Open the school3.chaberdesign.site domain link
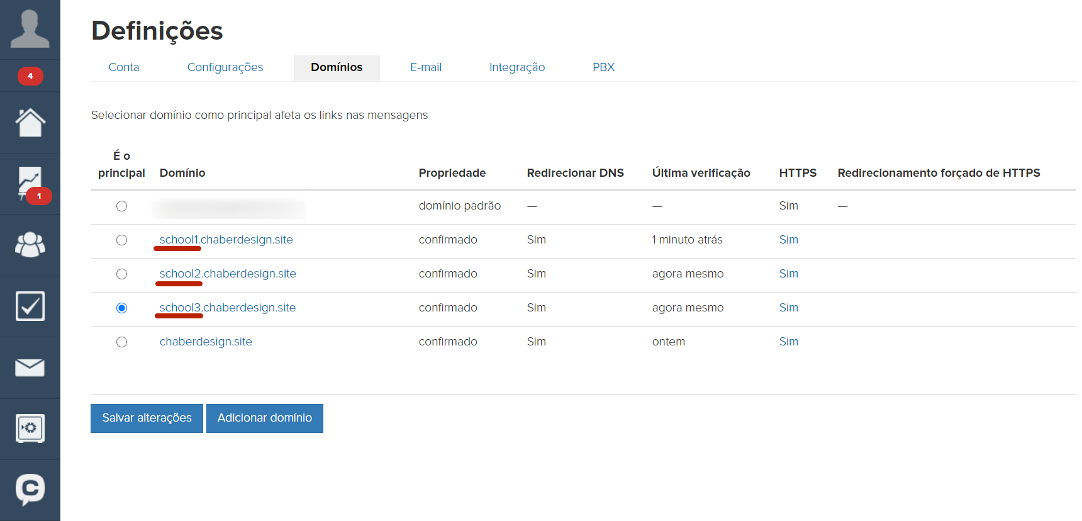The image size is (1082, 521). (x=228, y=308)
